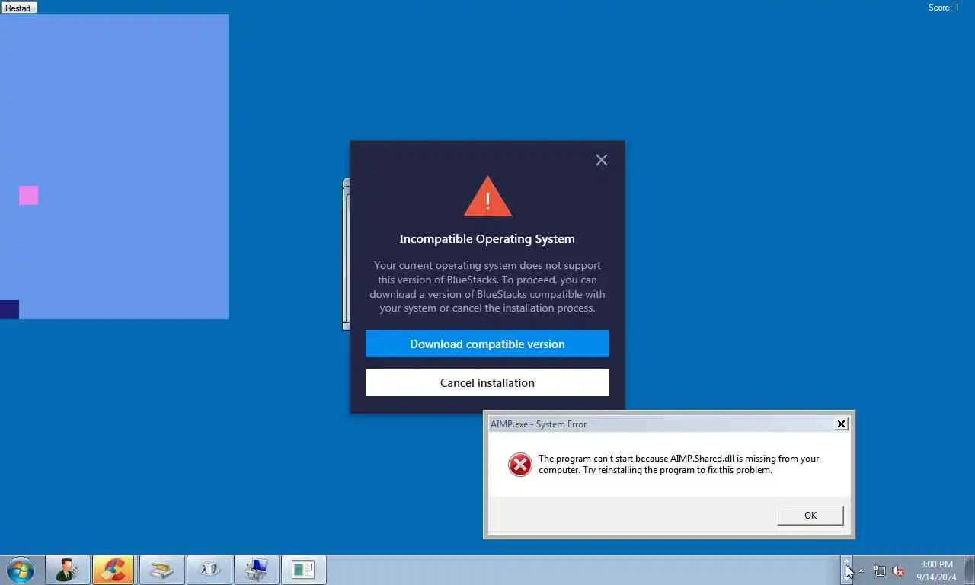Open the network status tray icon
This screenshot has height=585, width=975.
(880, 571)
